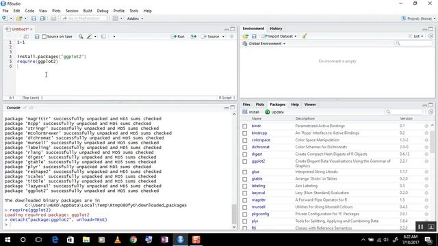Open the ggplot2 package link
Image resolution: width=438 pixels, height=246 pixels.
click(x=258, y=161)
